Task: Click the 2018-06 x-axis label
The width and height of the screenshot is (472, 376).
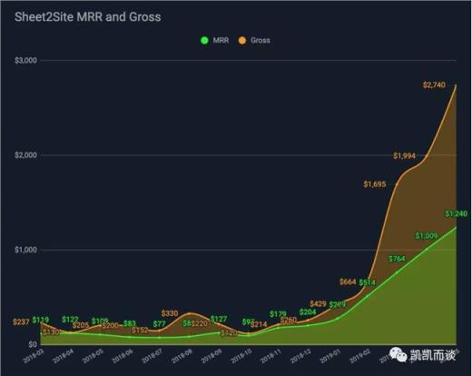Action: pyautogui.click(x=123, y=356)
